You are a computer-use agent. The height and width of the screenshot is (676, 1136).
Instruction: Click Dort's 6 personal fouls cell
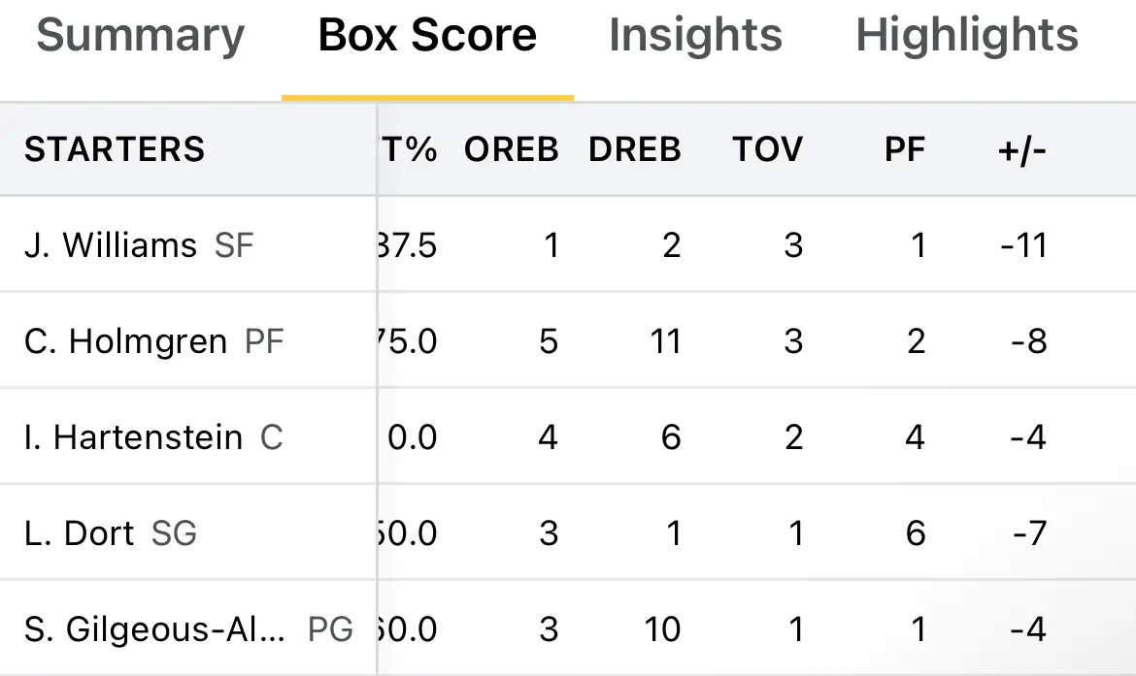pyautogui.click(x=916, y=534)
